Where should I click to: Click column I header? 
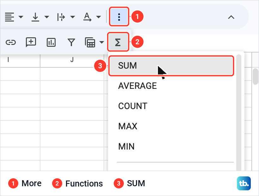(x=20, y=60)
